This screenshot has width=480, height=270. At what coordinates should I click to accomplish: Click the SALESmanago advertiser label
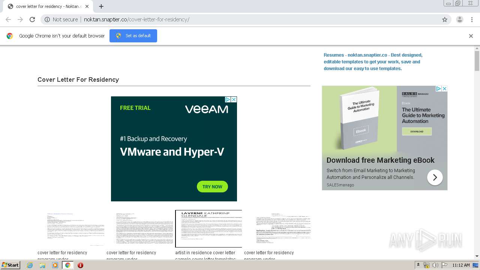coord(340,185)
